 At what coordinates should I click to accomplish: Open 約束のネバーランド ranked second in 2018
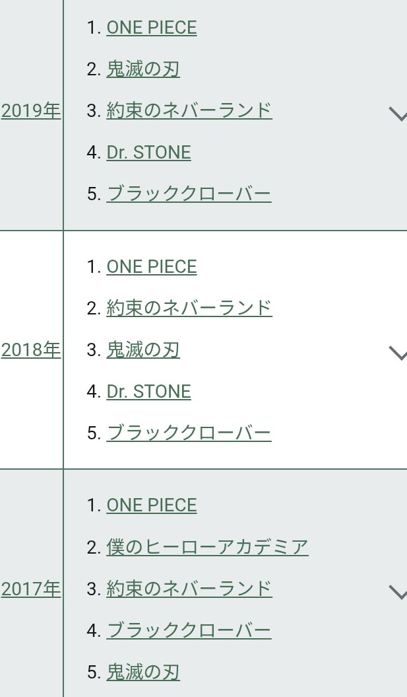click(189, 308)
